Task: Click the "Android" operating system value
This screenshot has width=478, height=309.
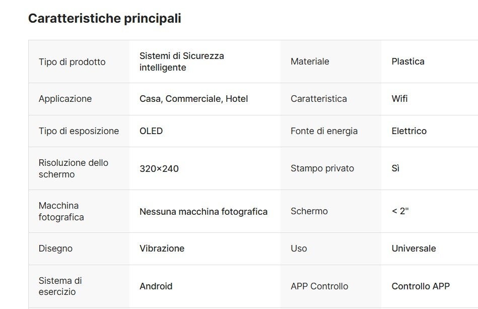Action: (156, 286)
